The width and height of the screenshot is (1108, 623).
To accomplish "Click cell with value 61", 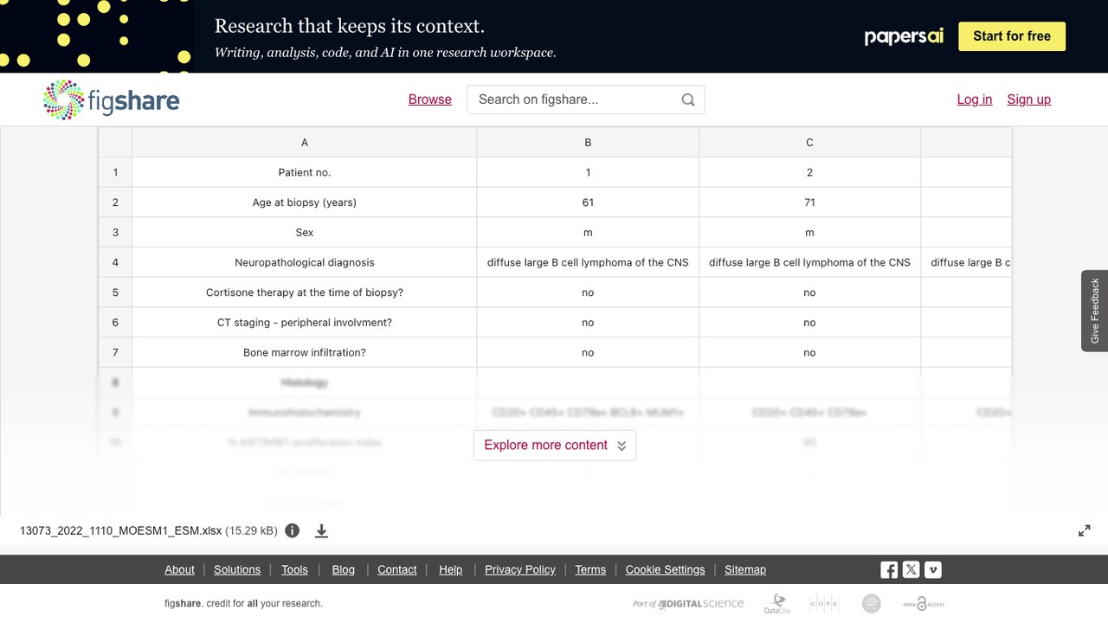I will coord(588,202).
